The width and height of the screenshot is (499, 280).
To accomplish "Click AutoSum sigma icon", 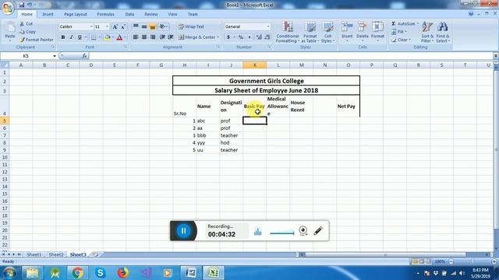I will tap(394, 24).
